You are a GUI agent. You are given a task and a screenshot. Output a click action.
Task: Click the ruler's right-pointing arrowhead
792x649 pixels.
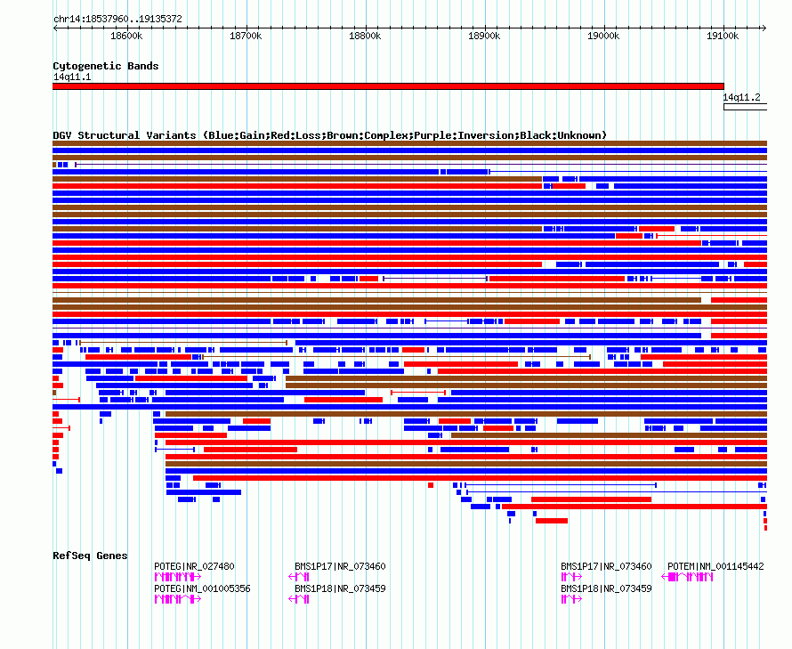click(x=764, y=28)
